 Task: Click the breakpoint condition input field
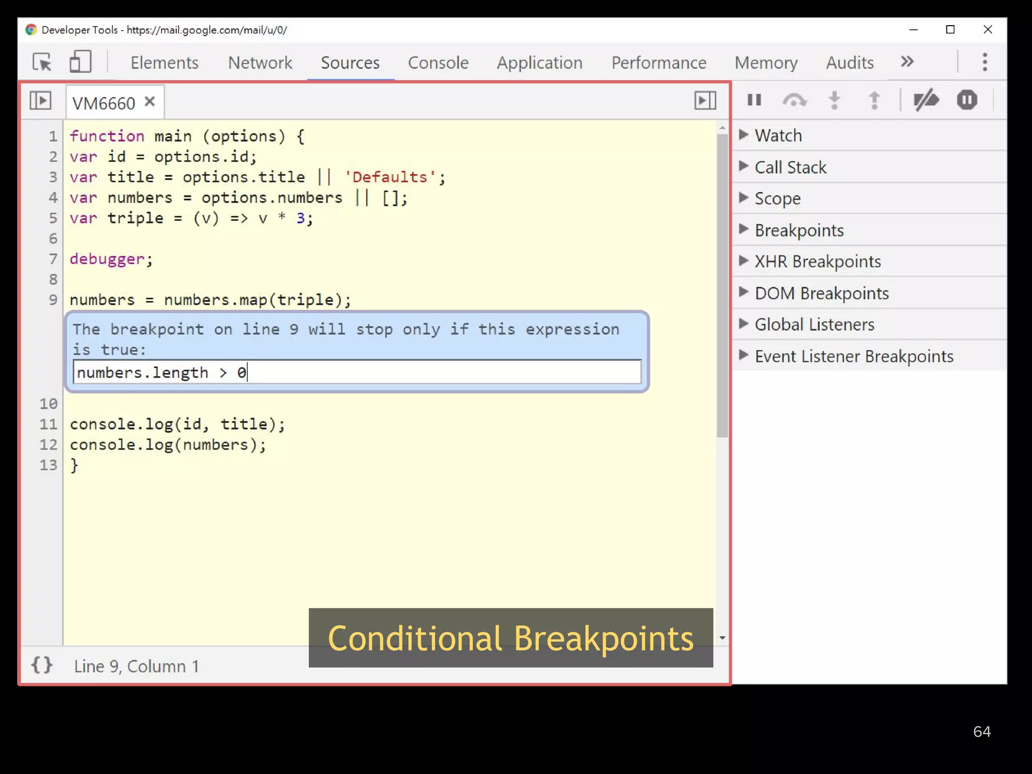pos(357,372)
